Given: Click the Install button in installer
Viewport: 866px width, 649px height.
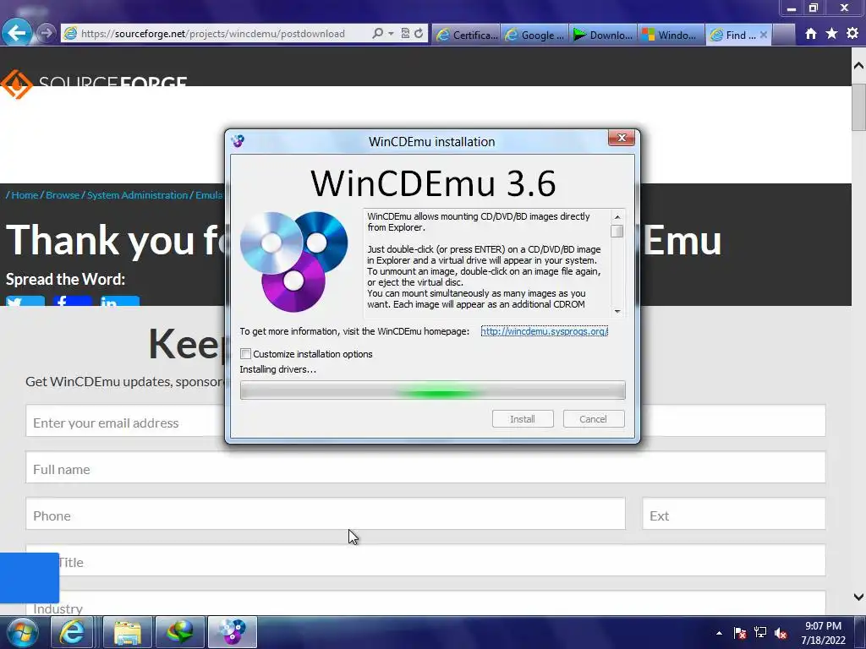Looking at the screenshot, I should click(523, 419).
